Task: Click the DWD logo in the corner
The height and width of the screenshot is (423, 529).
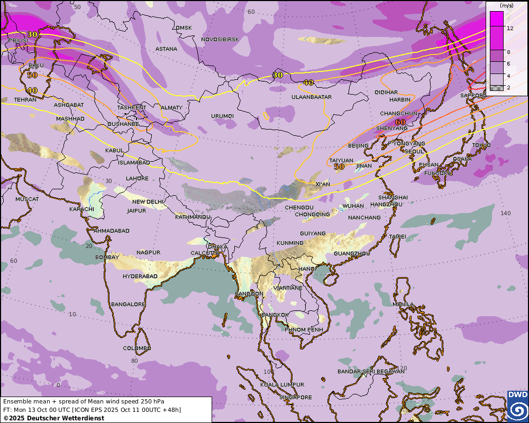Action: [517, 406]
